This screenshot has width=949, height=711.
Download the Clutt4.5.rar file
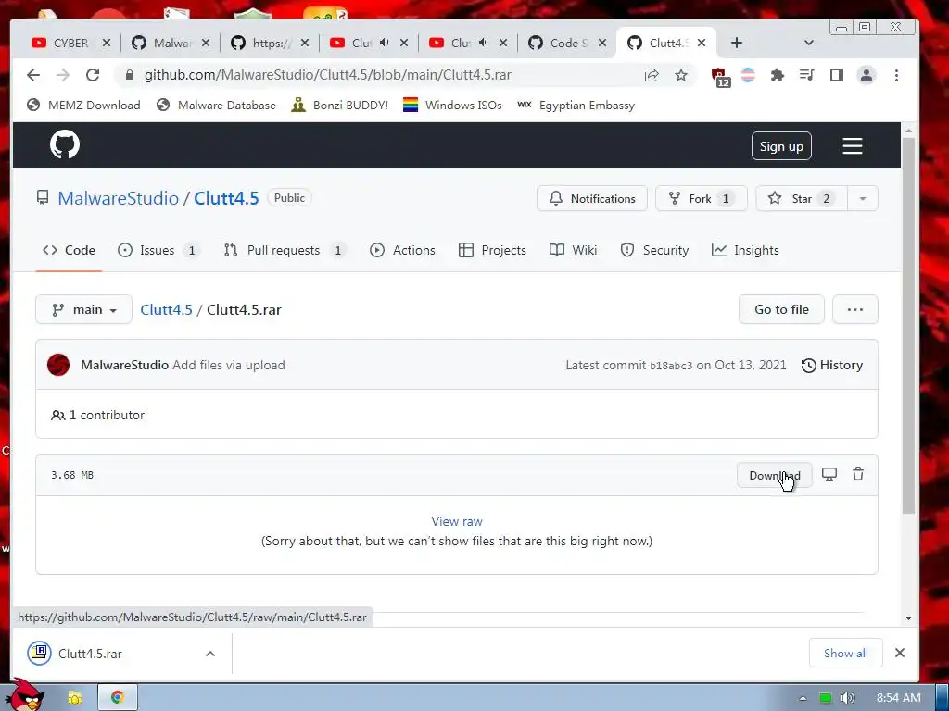coord(775,475)
